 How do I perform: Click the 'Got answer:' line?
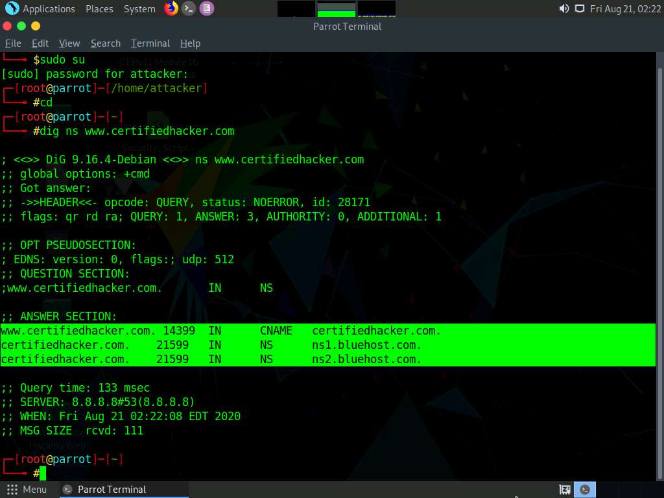[46, 189]
